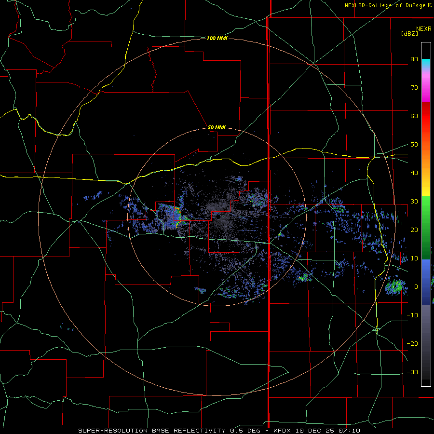Click the 60 dBZ scale value
This screenshot has height=434, width=434.
[414, 116]
